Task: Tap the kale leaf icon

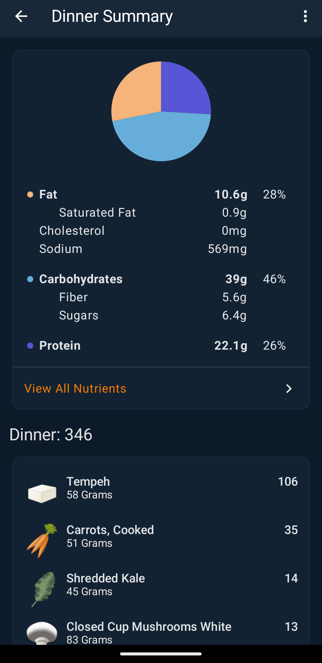Action: [x=44, y=589]
